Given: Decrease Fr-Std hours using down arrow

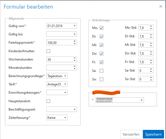Looking at the screenshot, I should click(151, 63).
